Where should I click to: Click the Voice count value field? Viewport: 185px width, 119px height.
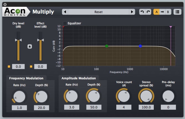coord(123,107)
